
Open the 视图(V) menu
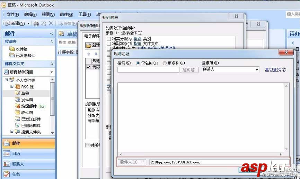coord(48,15)
